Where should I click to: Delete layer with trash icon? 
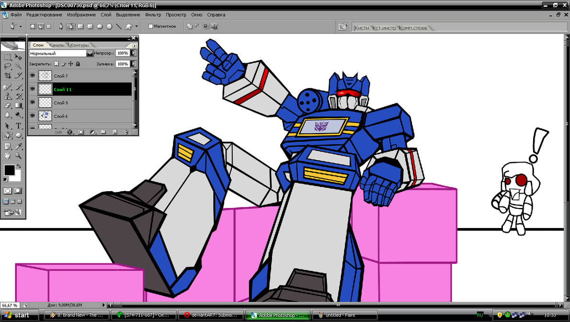tap(126, 132)
